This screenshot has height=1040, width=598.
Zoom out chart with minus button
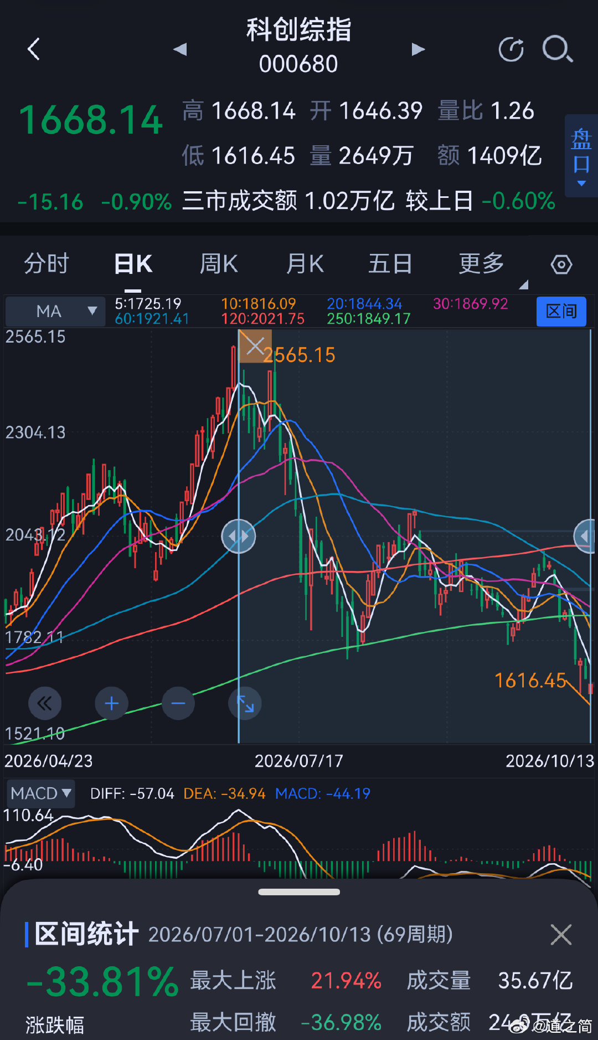click(x=178, y=703)
